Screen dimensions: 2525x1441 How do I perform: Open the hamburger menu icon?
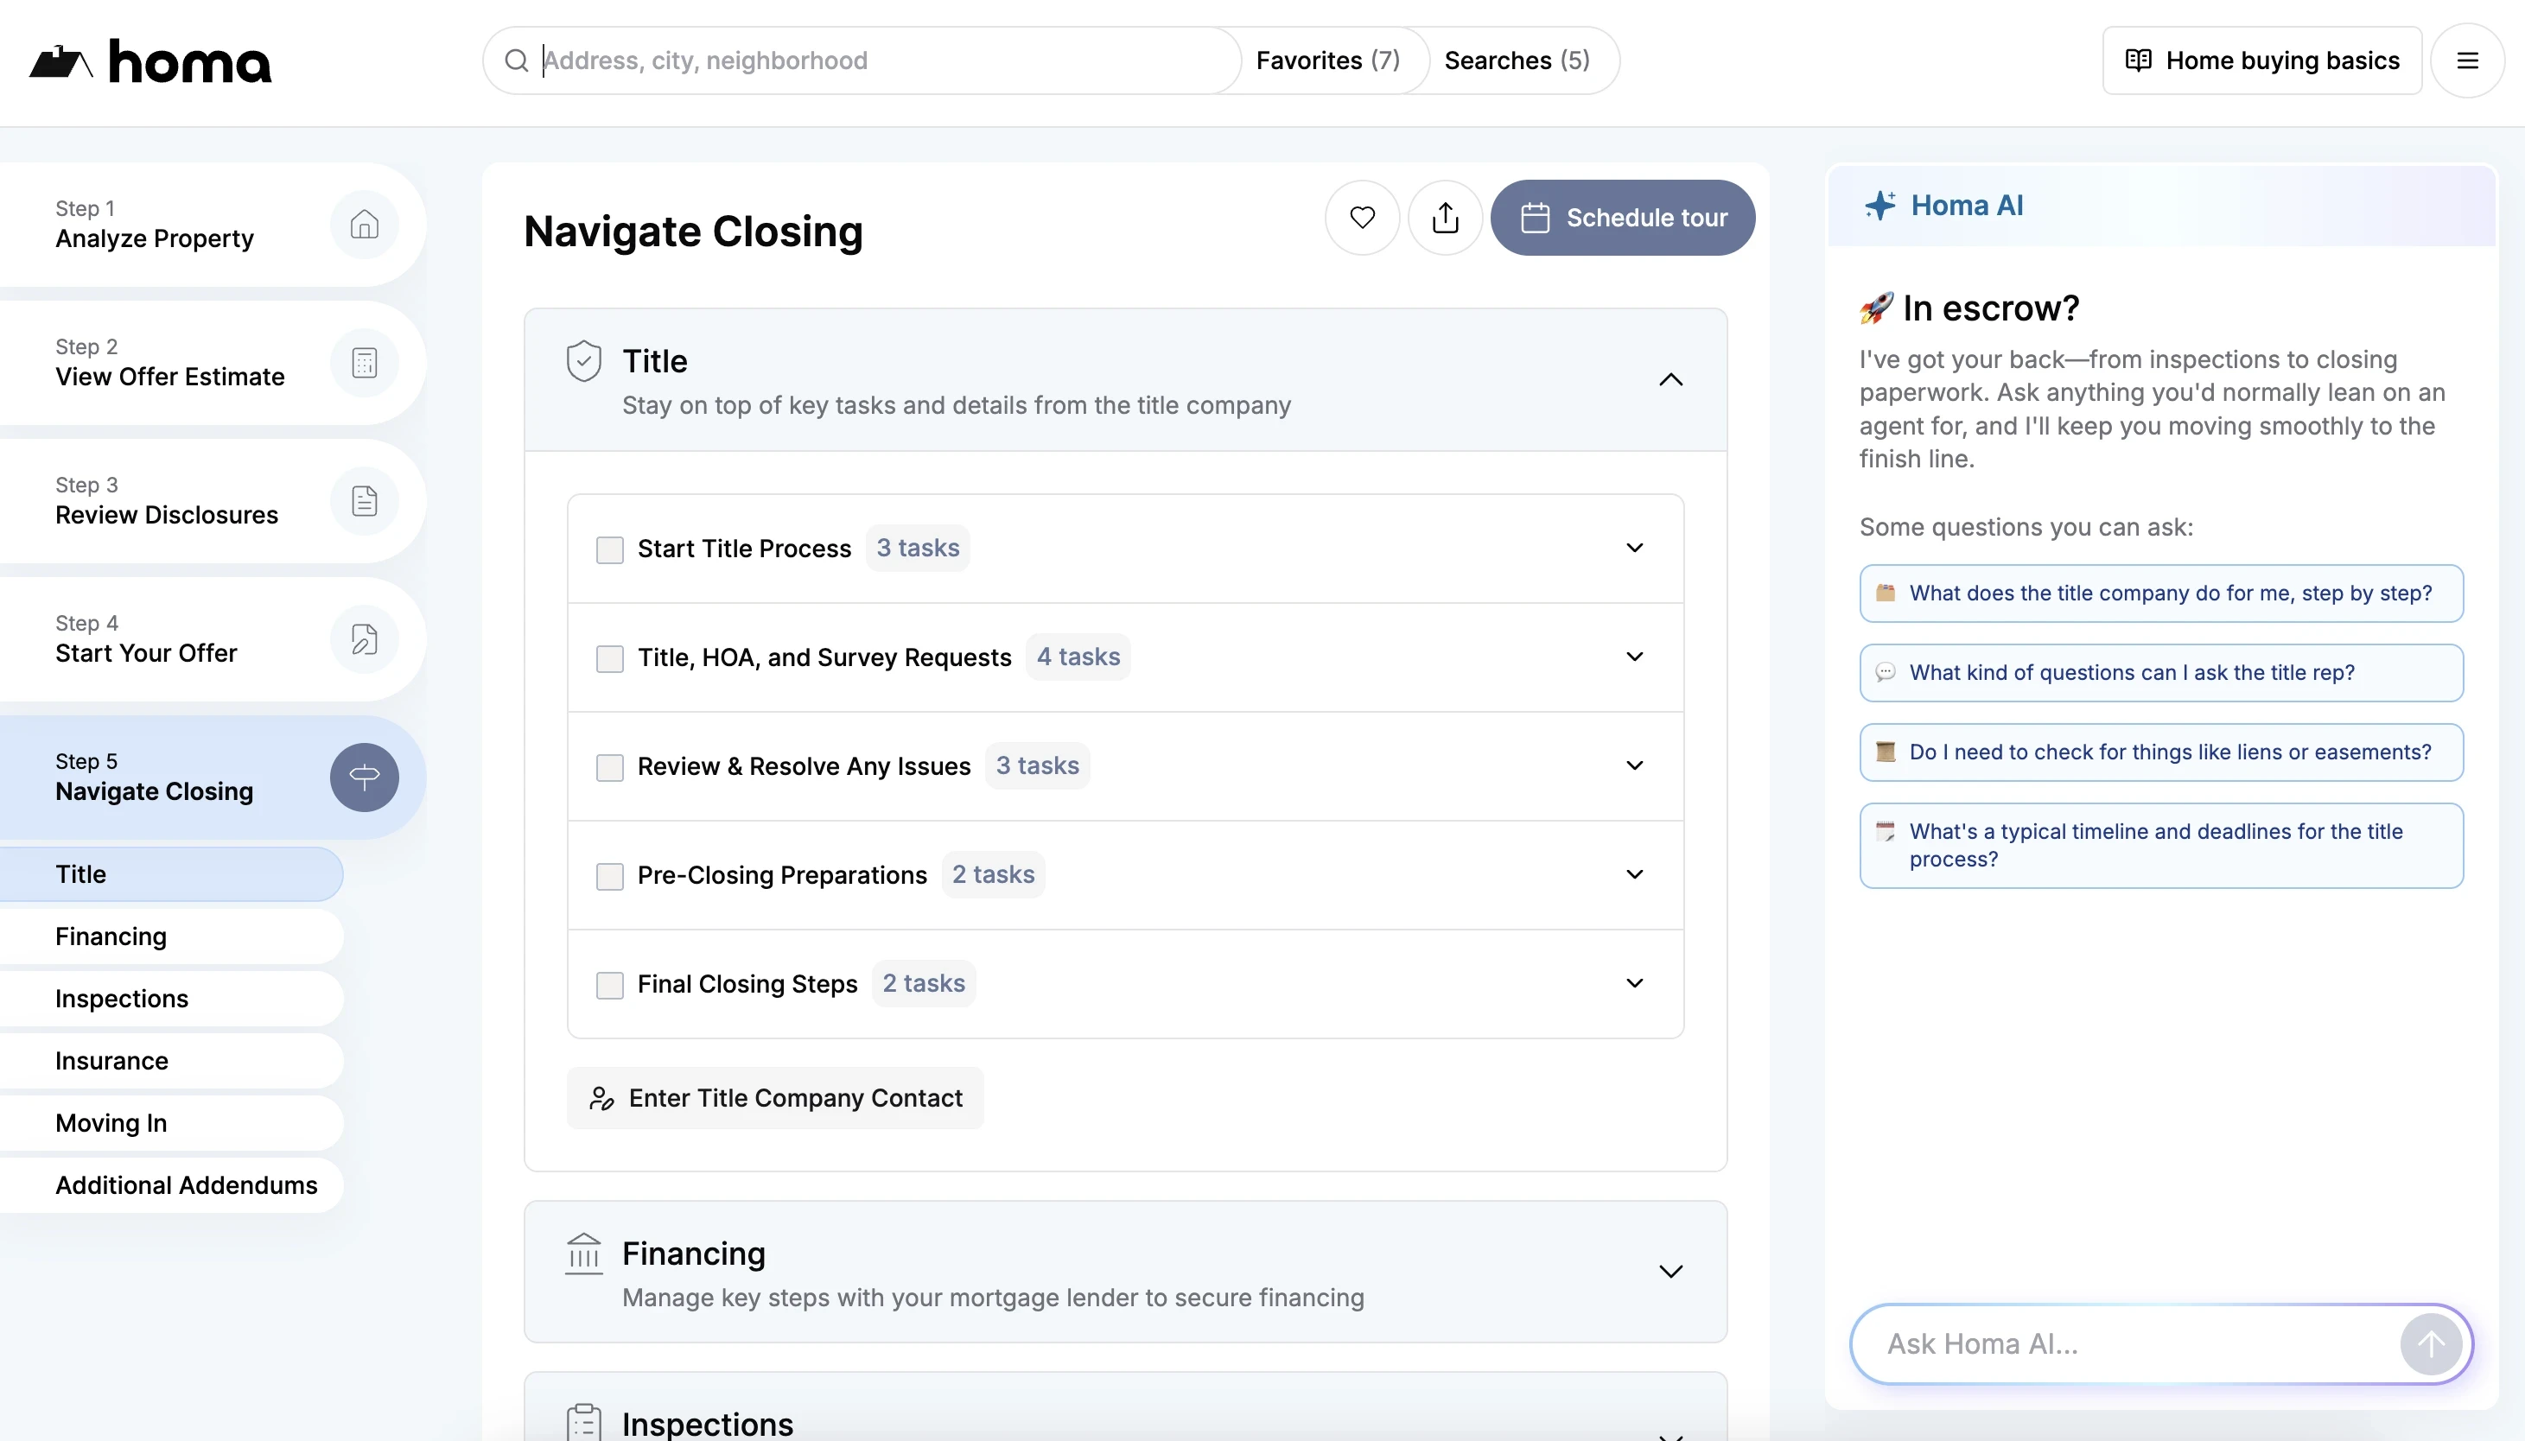click(x=2466, y=60)
